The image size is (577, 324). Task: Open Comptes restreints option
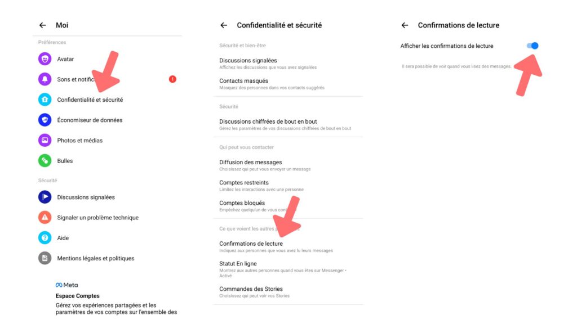click(x=288, y=186)
